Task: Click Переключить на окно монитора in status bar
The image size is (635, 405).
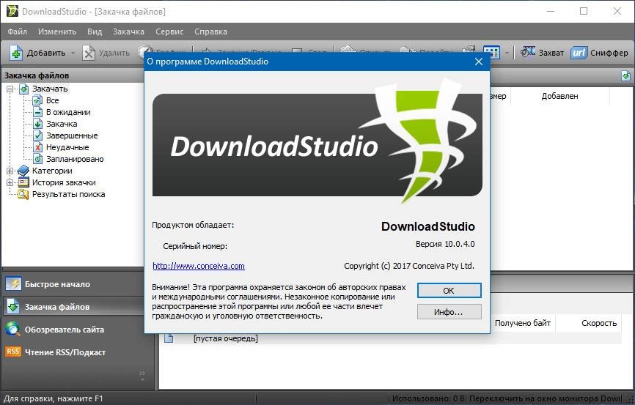Action: pos(545,398)
